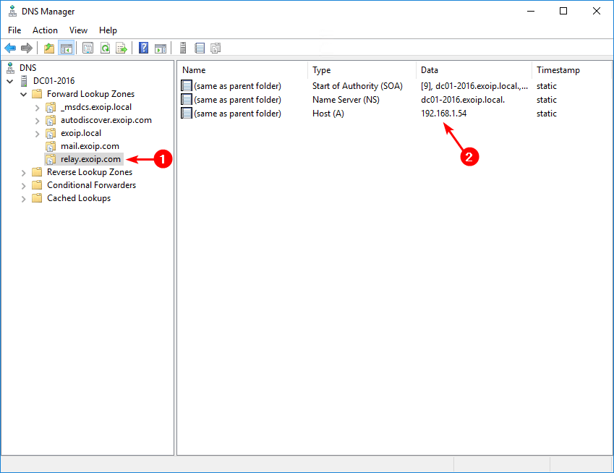Open the View menu

pyautogui.click(x=78, y=30)
